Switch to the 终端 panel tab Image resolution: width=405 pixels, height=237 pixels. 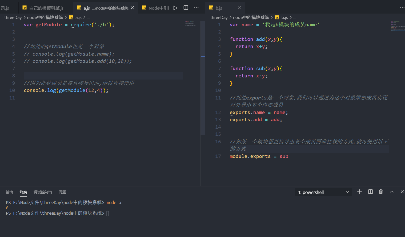pyautogui.click(x=23, y=192)
